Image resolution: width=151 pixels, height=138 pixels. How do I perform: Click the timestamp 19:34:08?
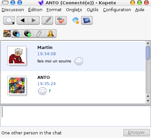[x=47, y=54]
